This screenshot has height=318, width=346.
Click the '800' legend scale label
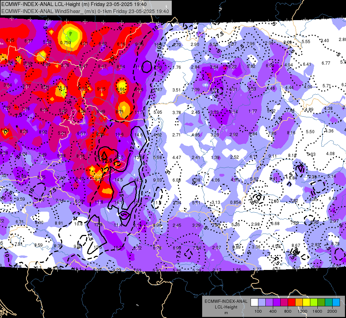coord(288,311)
